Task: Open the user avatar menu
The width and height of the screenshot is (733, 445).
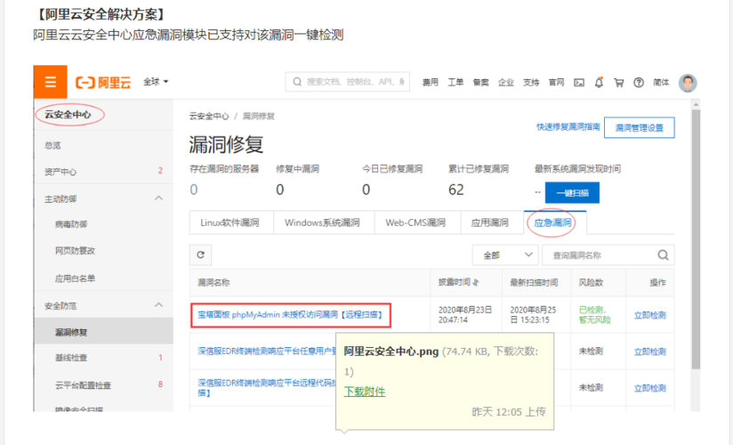Action: point(688,83)
